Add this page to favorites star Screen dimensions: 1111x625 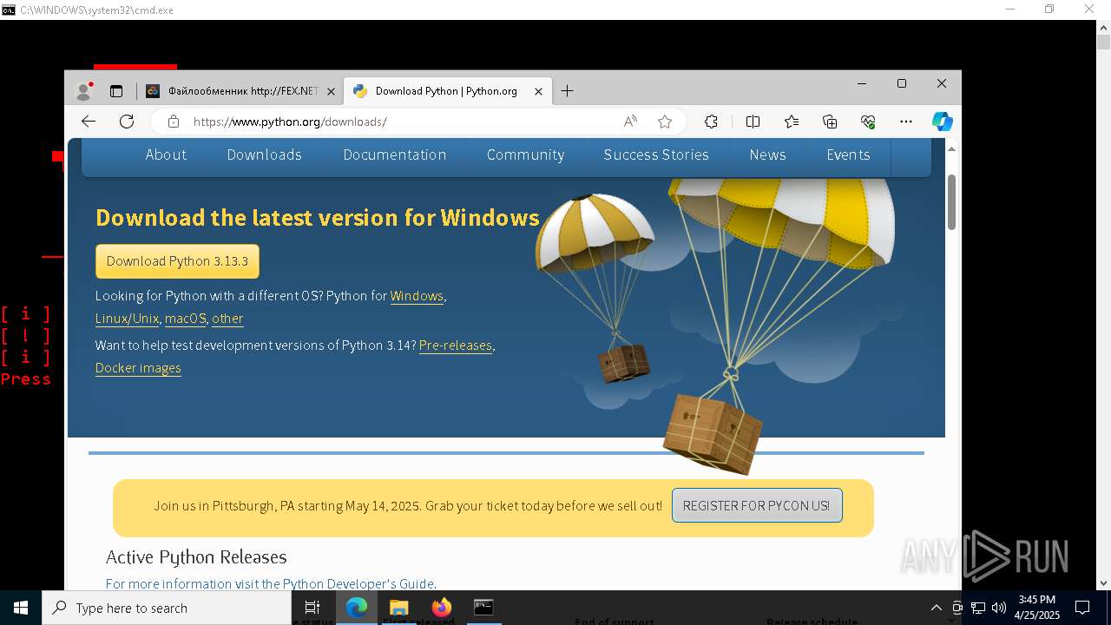[665, 122]
